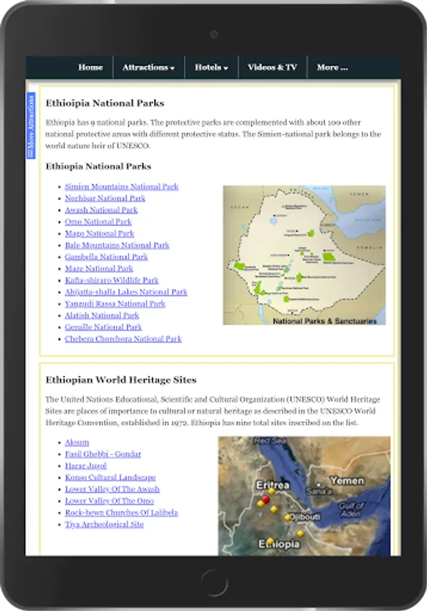Open the More Attractions side tab
Screen dimensions: 427x611
pyautogui.click(x=31, y=126)
